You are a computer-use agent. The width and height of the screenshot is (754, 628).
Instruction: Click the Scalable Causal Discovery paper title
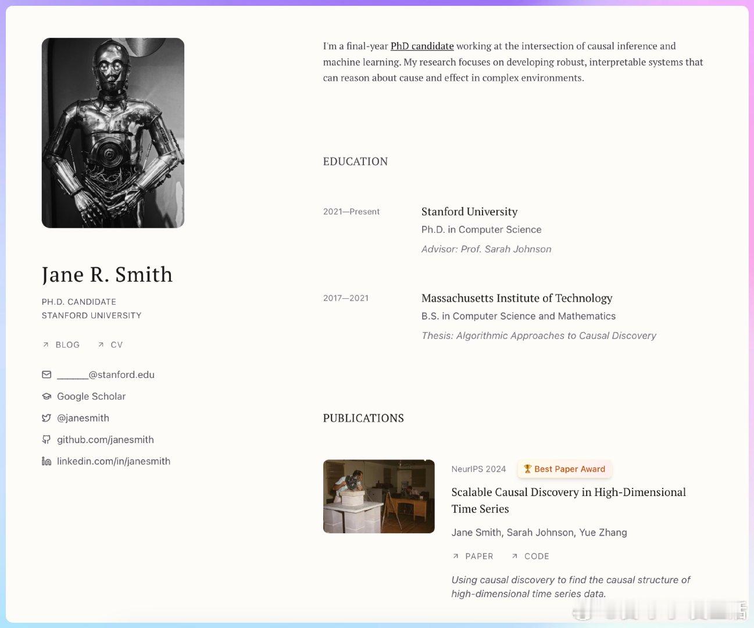click(x=569, y=500)
